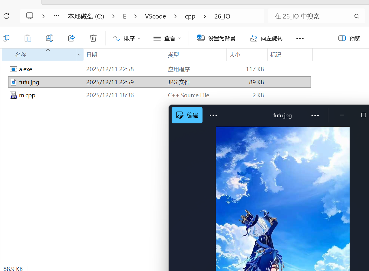Viewport: 369px width, 271px height.
Task: Click the This PC monitor icon in address bar
Action: tap(29, 16)
